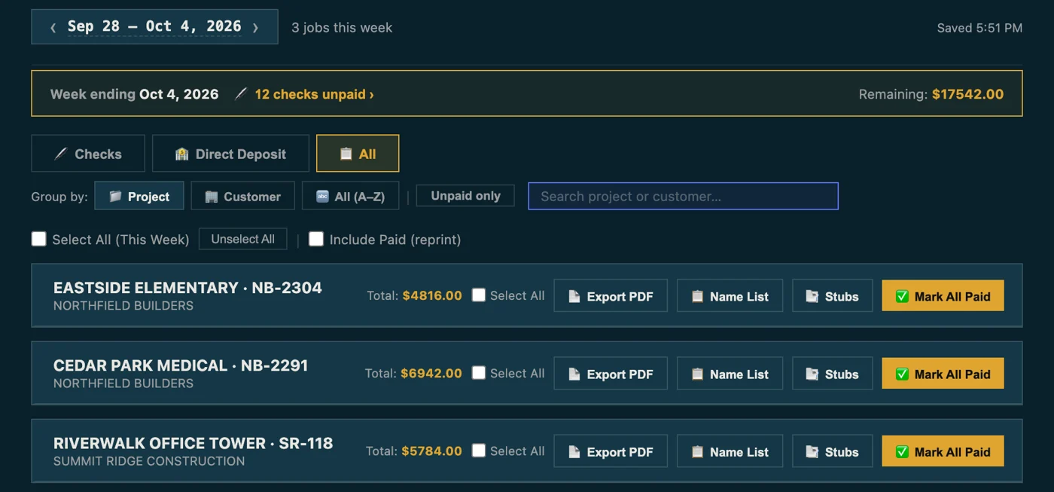Group by Project
Viewport: 1054px width, 492px height.
tap(139, 196)
